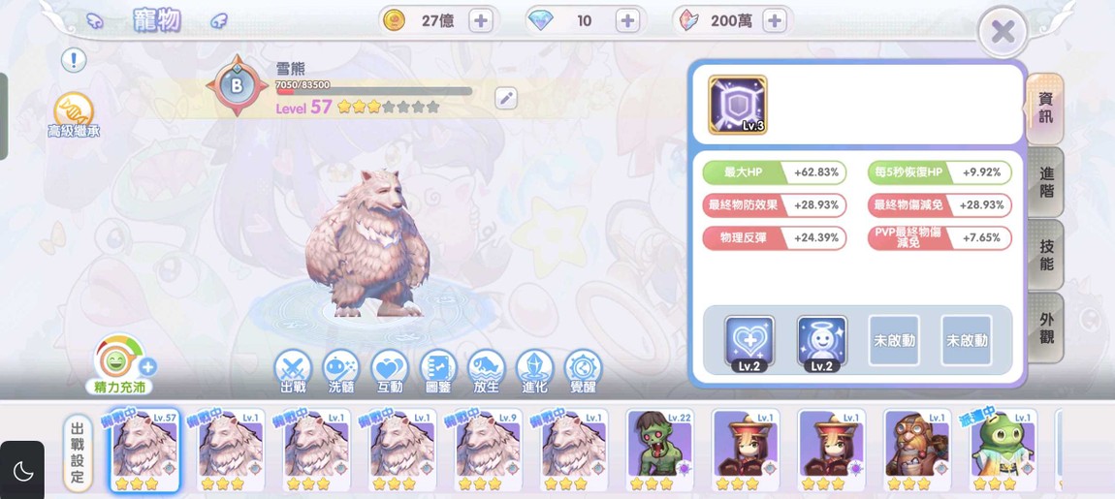The width and height of the screenshot is (1115, 499).
Task: Open the exclamation info icon
Action: [74, 60]
